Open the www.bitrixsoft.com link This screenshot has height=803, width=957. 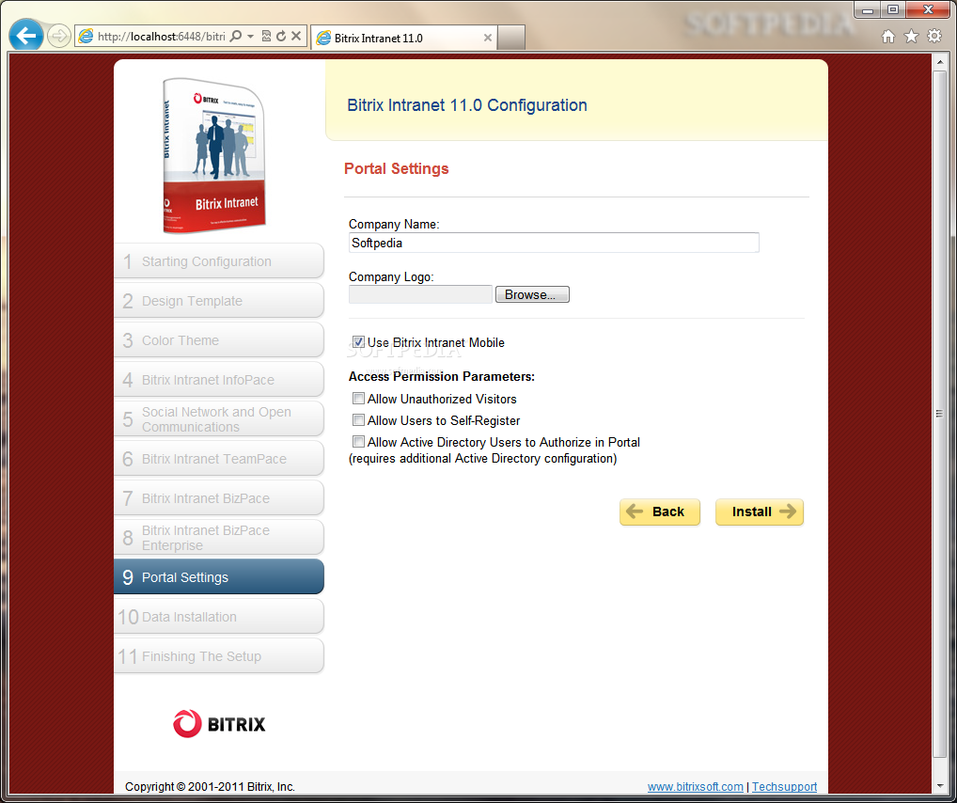695,786
